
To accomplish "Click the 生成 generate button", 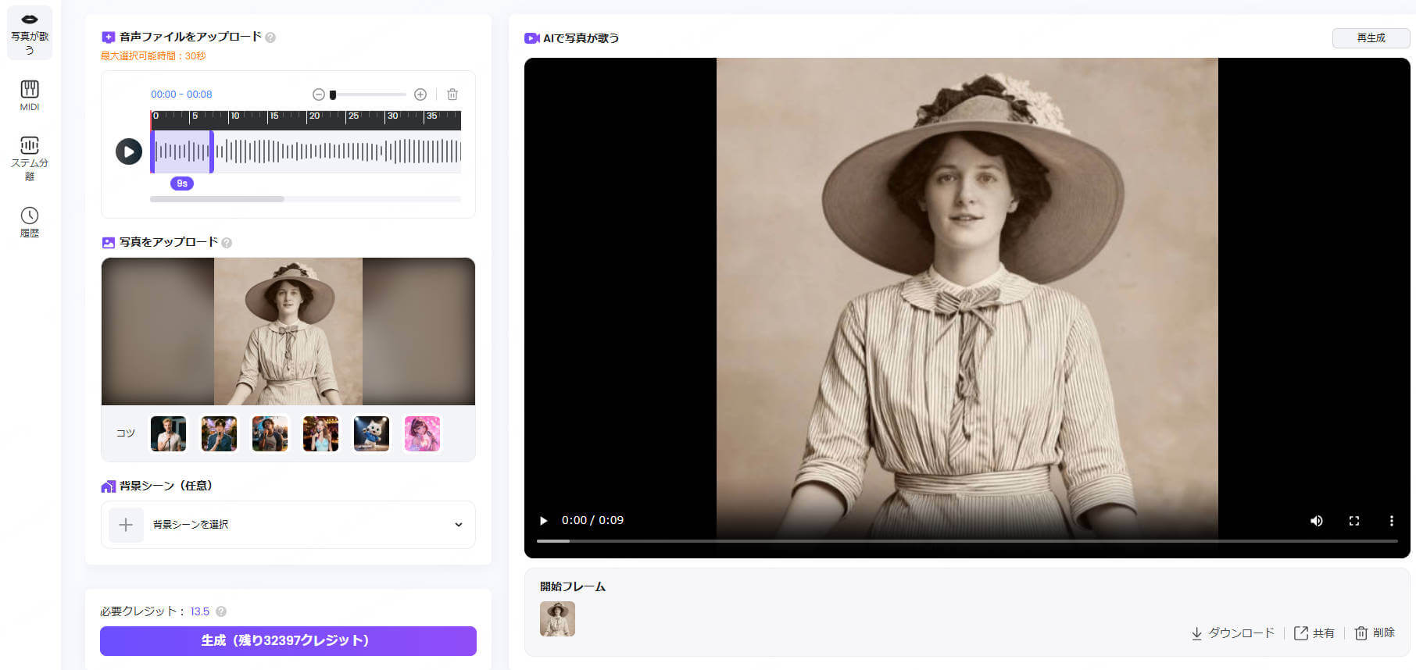I will click(288, 641).
